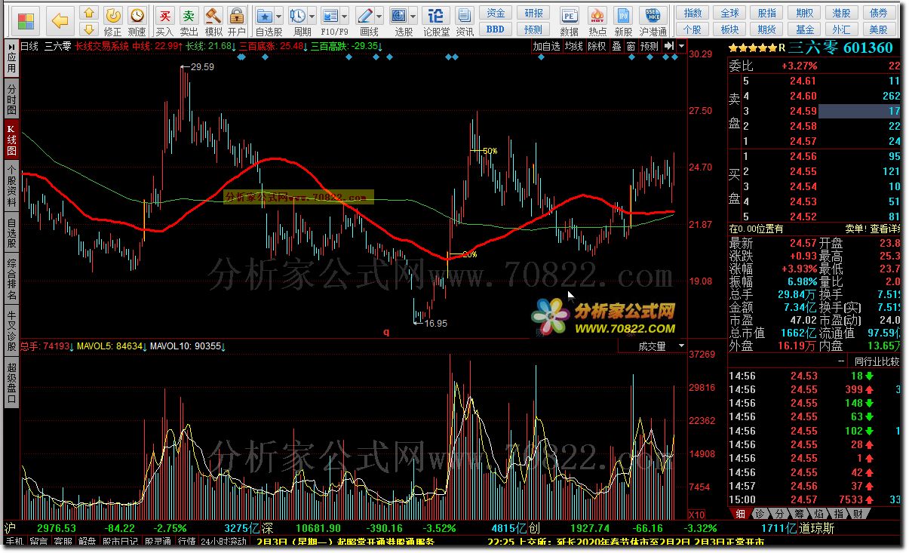Click the 美股 US stocks button

(x=879, y=29)
